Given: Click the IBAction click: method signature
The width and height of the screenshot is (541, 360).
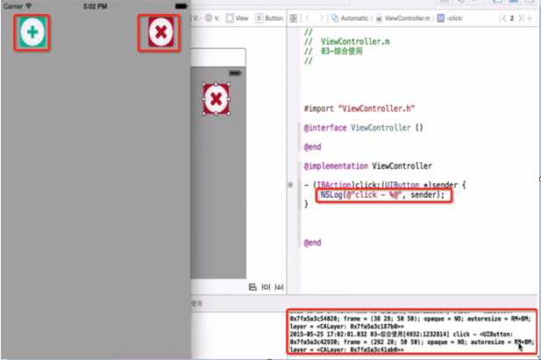Looking at the screenshot, I should (385, 185).
